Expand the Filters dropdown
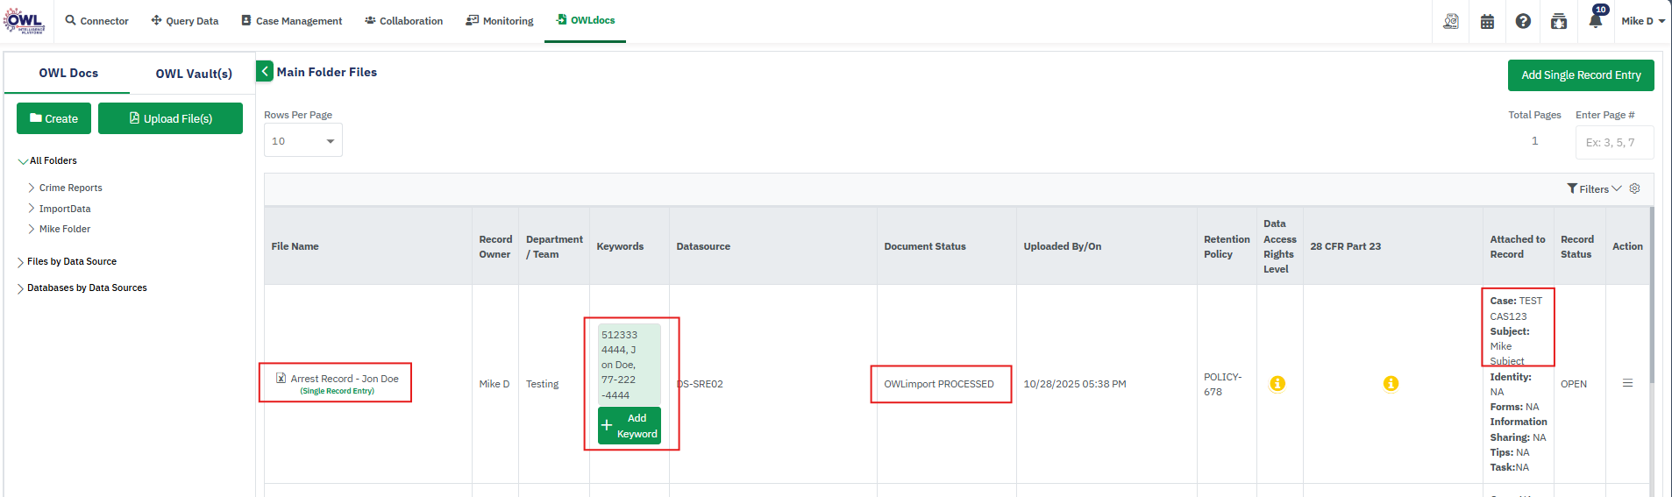The image size is (1672, 497). click(1594, 189)
